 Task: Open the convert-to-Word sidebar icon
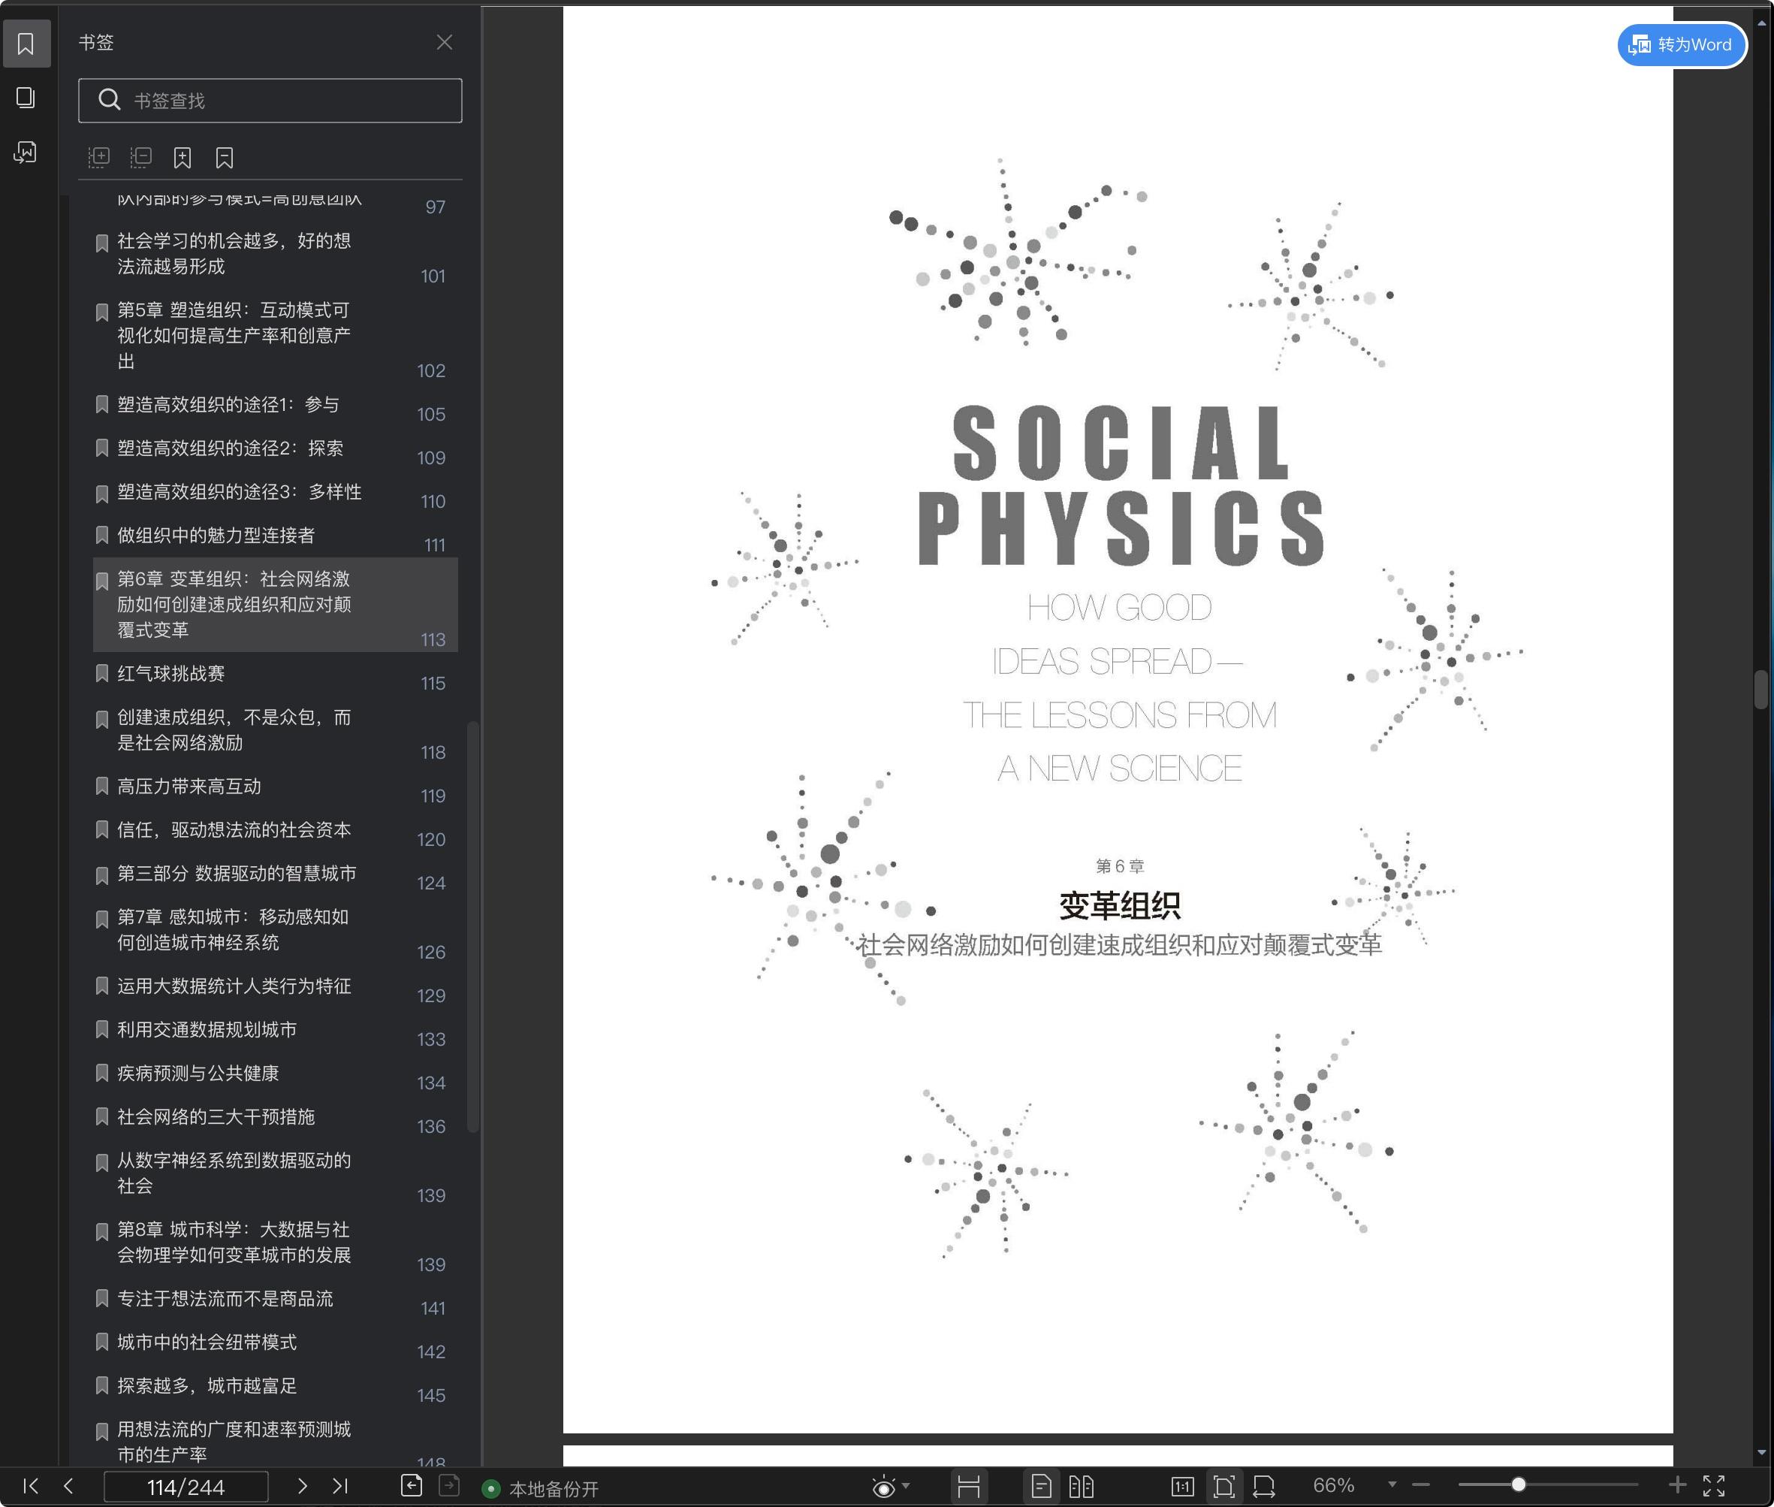point(26,152)
